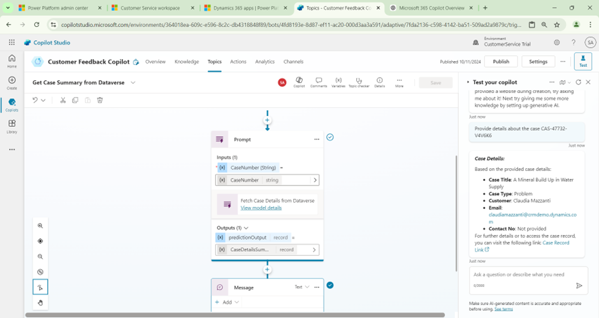Refresh the test copilot conversation
The image size is (599, 318).
point(579,82)
